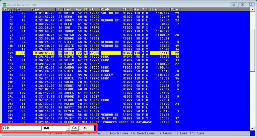This screenshot has width=257, height=138.
Task: Minimize the Results for event window
Action: 234,5
